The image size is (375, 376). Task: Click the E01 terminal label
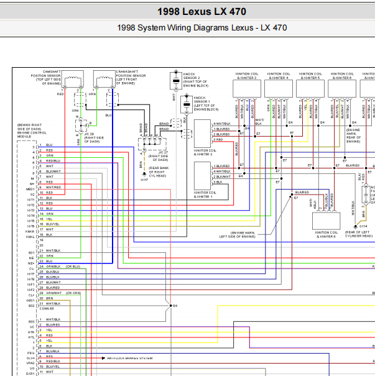[32, 253]
